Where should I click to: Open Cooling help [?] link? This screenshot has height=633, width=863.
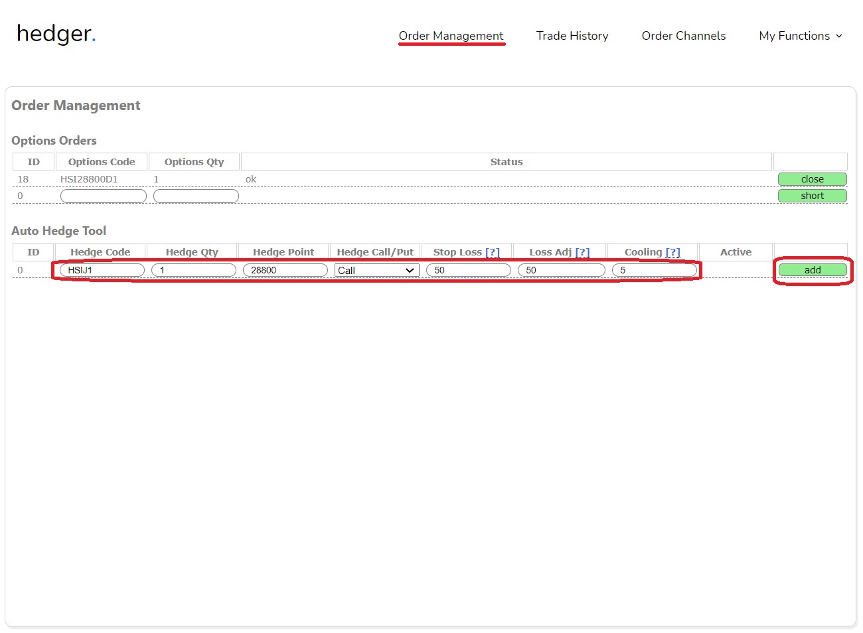[x=672, y=252]
